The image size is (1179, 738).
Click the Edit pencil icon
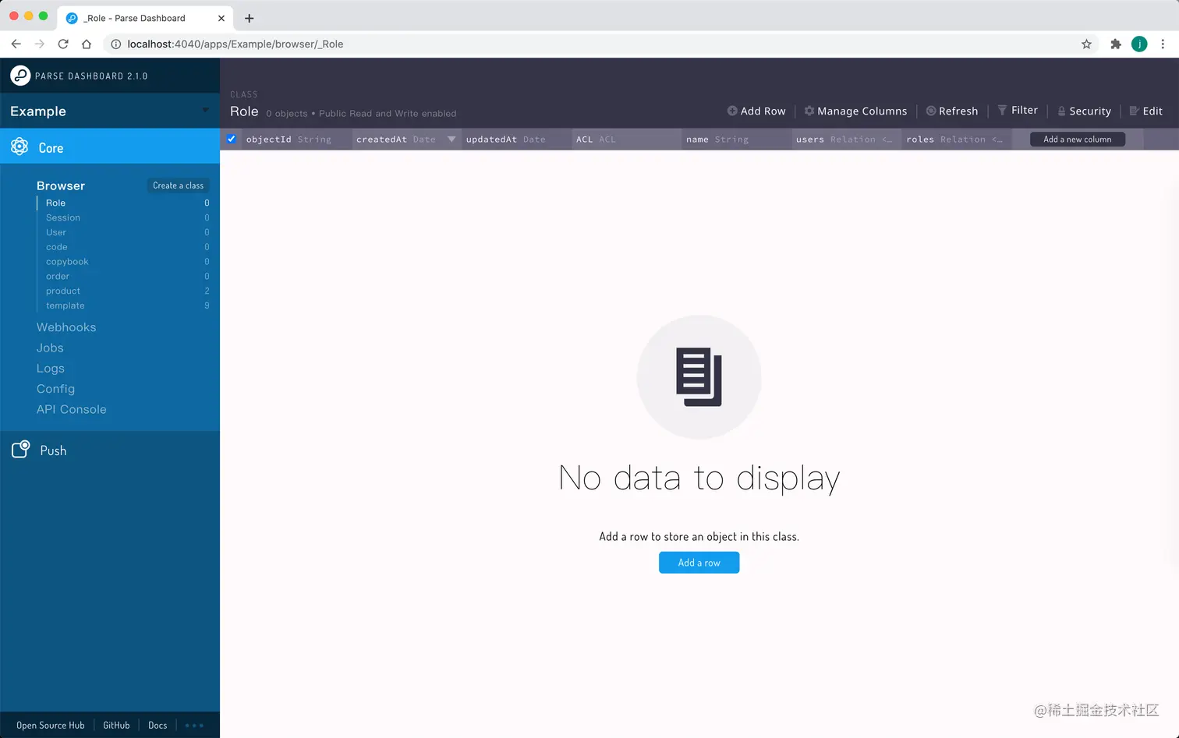pyautogui.click(x=1133, y=111)
